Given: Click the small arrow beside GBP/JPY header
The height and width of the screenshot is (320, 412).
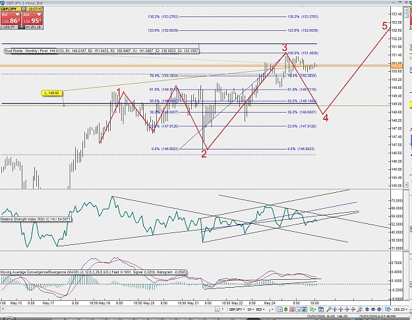Looking at the screenshot, I should coord(23,9).
